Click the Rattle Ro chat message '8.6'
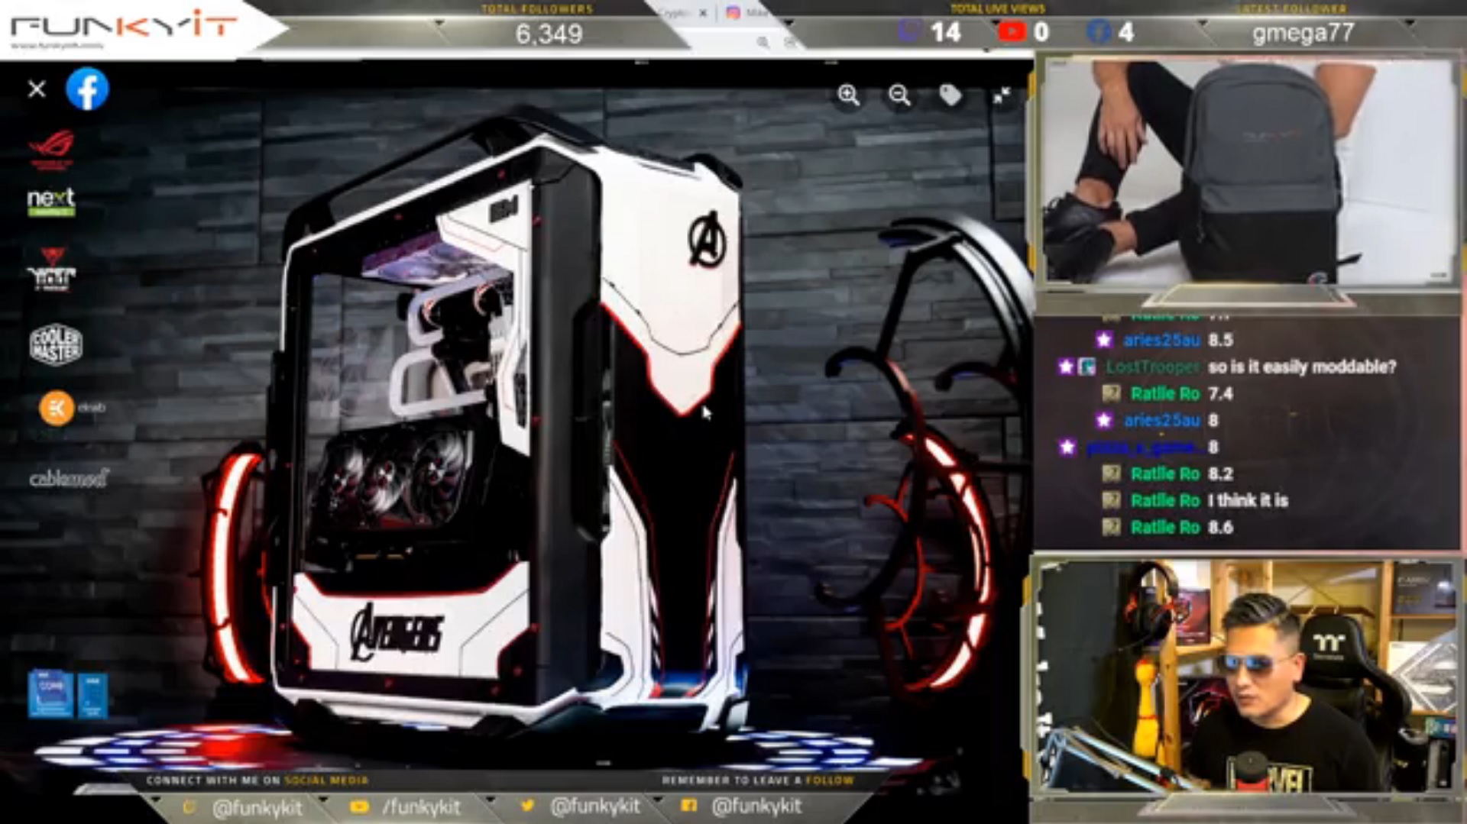The width and height of the screenshot is (1467, 824). point(1220,527)
